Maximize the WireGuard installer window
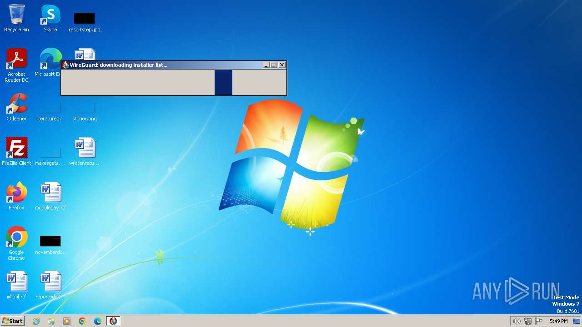The height and width of the screenshot is (327, 582). [x=273, y=65]
